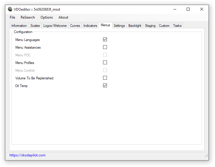Image resolution: width=215 pixels, height=167 pixels.
Task: Click the VDOeditor app icon in title bar
Action: click(10, 9)
